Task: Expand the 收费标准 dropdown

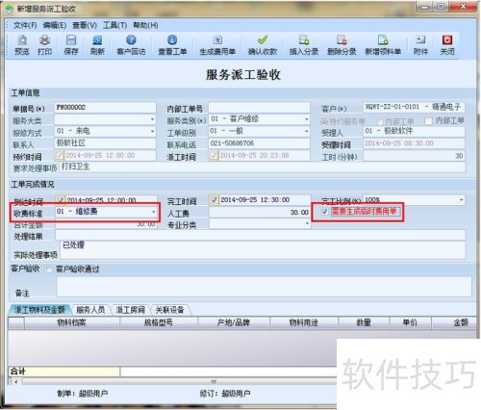Action: click(x=153, y=212)
